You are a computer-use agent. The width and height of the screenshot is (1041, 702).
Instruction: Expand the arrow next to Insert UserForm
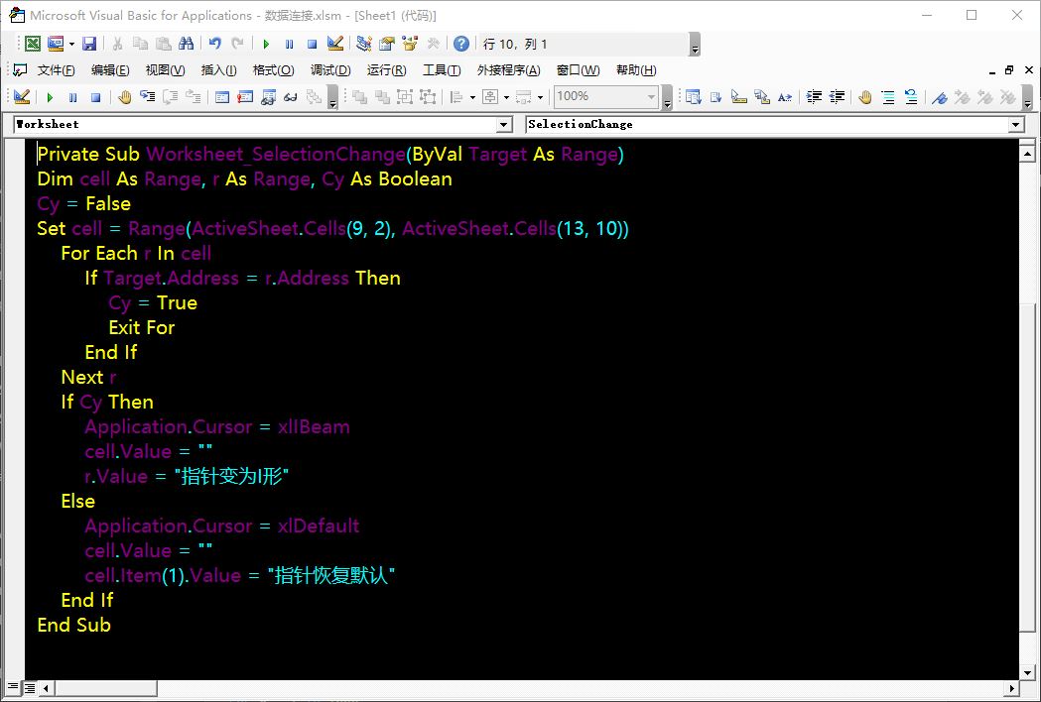[71, 44]
